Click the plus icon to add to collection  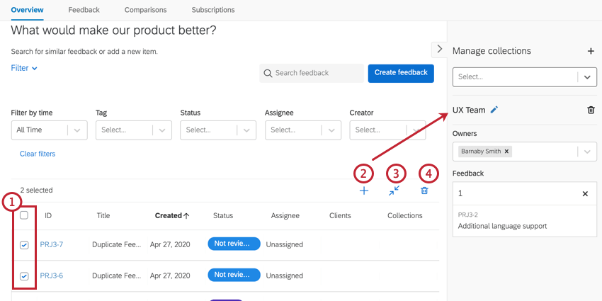pyautogui.click(x=364, y=191)
